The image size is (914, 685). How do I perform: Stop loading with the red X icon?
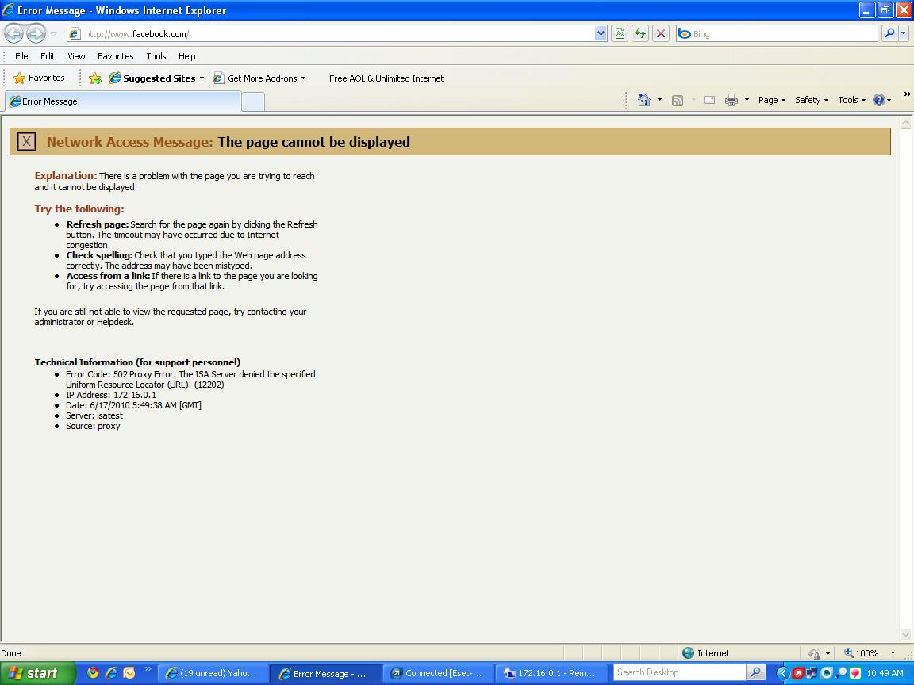660,34
